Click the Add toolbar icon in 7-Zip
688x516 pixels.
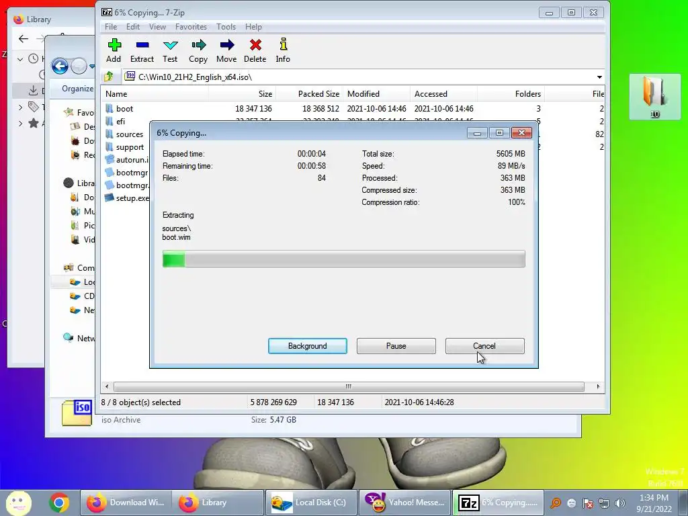click(114, 45)
